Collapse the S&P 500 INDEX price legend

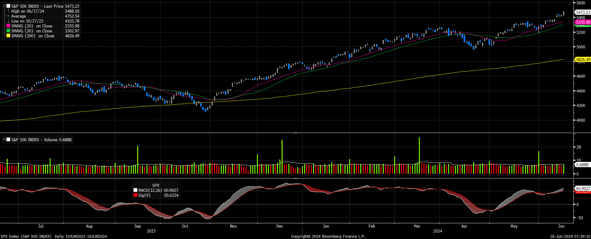click(4, 6)
